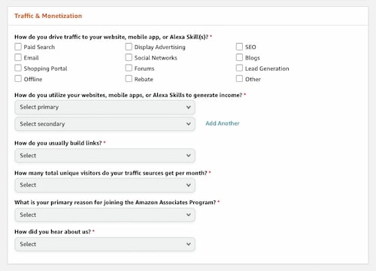The image size is (376, 271).
Task: Open the primary reason for joining dropdown
Action: 105,215
